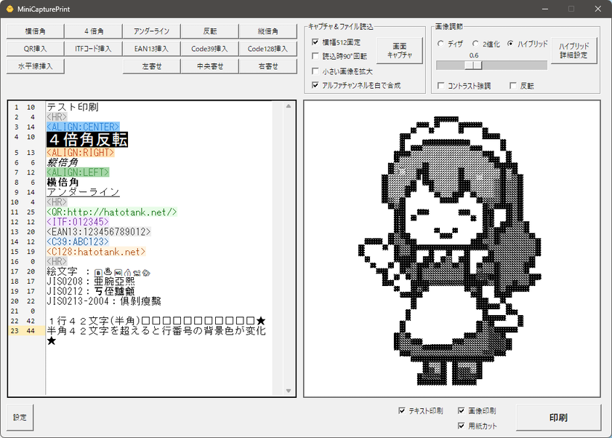Click ITFコード挿入 button
The image size is (612, 438).
[x=93, y=49]
